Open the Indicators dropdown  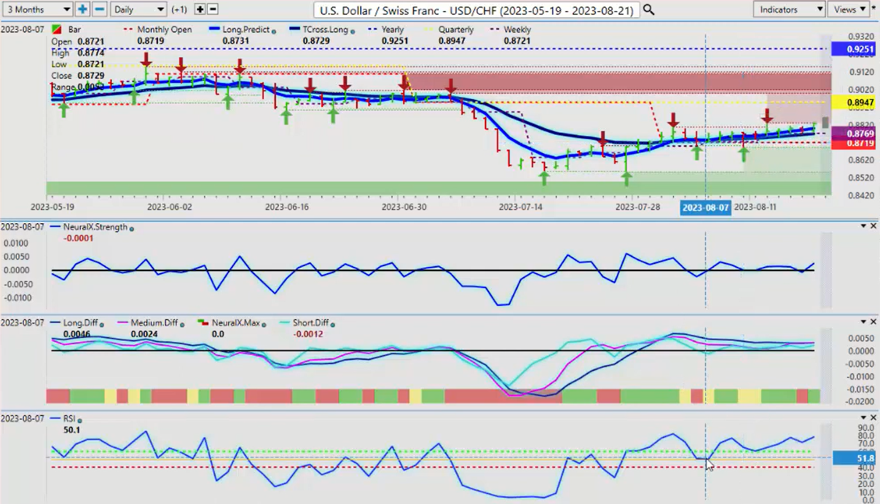point(788,9)
